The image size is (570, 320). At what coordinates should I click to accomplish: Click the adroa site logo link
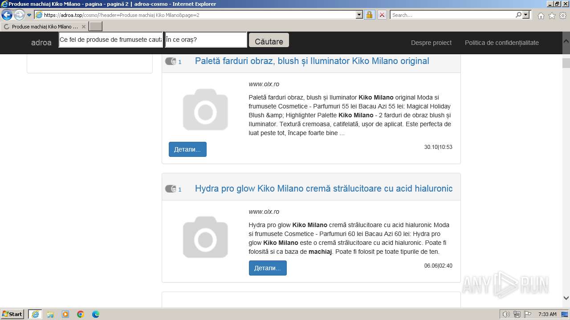41,43
